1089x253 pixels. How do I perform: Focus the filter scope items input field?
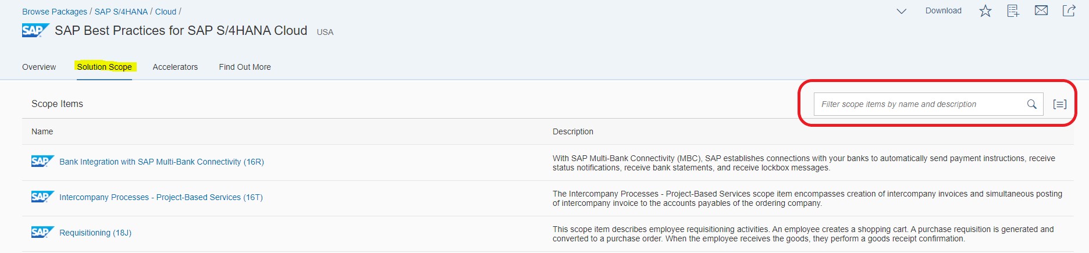pyautogui.click(x=919, y=104)
